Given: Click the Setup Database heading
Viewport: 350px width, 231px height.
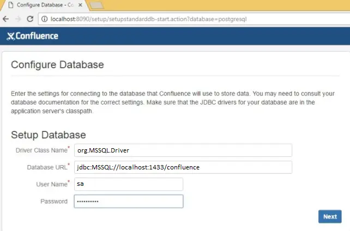Looking at the screenshot, I should coord(49,135).
